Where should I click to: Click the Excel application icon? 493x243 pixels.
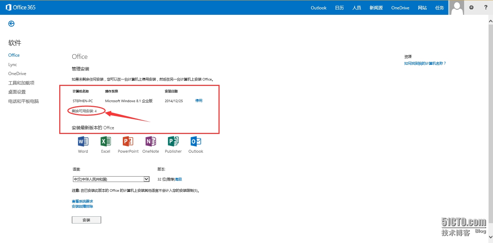(x=105, y=141)
